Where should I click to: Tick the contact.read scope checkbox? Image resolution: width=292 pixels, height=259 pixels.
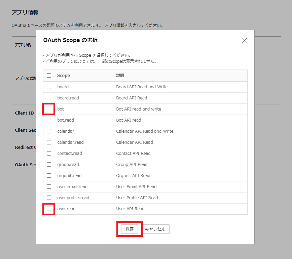point(49,153)
